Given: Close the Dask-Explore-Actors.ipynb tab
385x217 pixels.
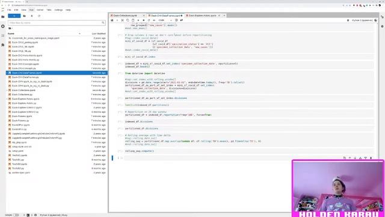Looking at the screenshot, I should pyautogui.click(x=219, y=16).
